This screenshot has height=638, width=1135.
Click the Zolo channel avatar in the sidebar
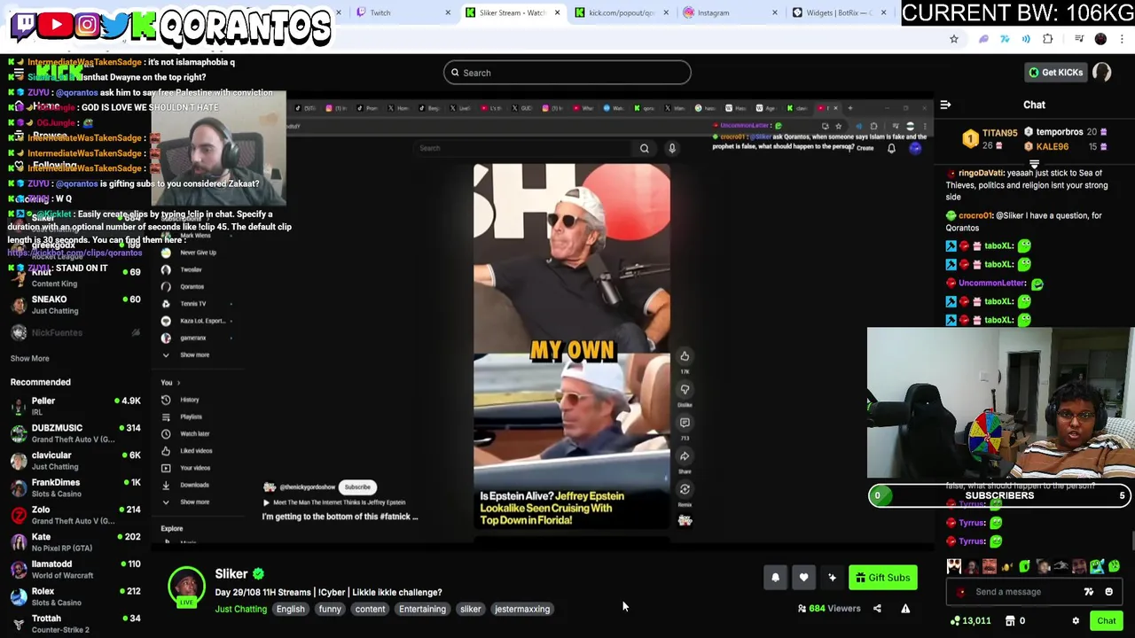(19, 515)
